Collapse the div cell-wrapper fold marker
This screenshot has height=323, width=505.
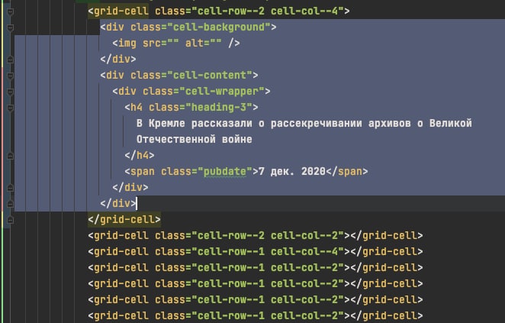[x=10, y=92]
